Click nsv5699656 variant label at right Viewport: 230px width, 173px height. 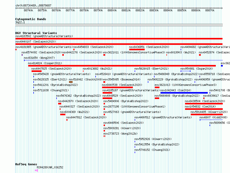coord(220,123)
